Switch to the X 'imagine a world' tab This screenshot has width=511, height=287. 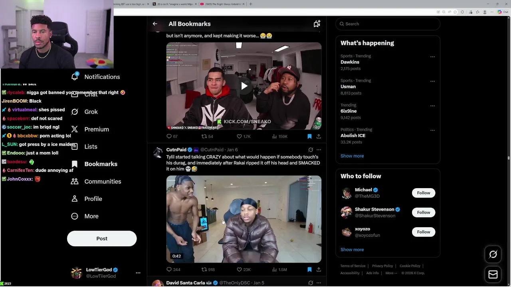point(174,4)
